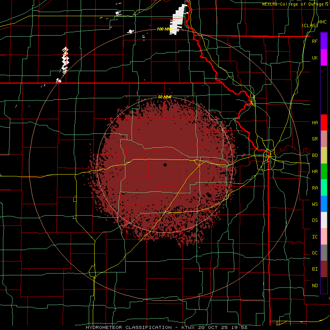Click the ND black legend swatch
Viewport: 330px width, 330px height.
coord(324,285)
